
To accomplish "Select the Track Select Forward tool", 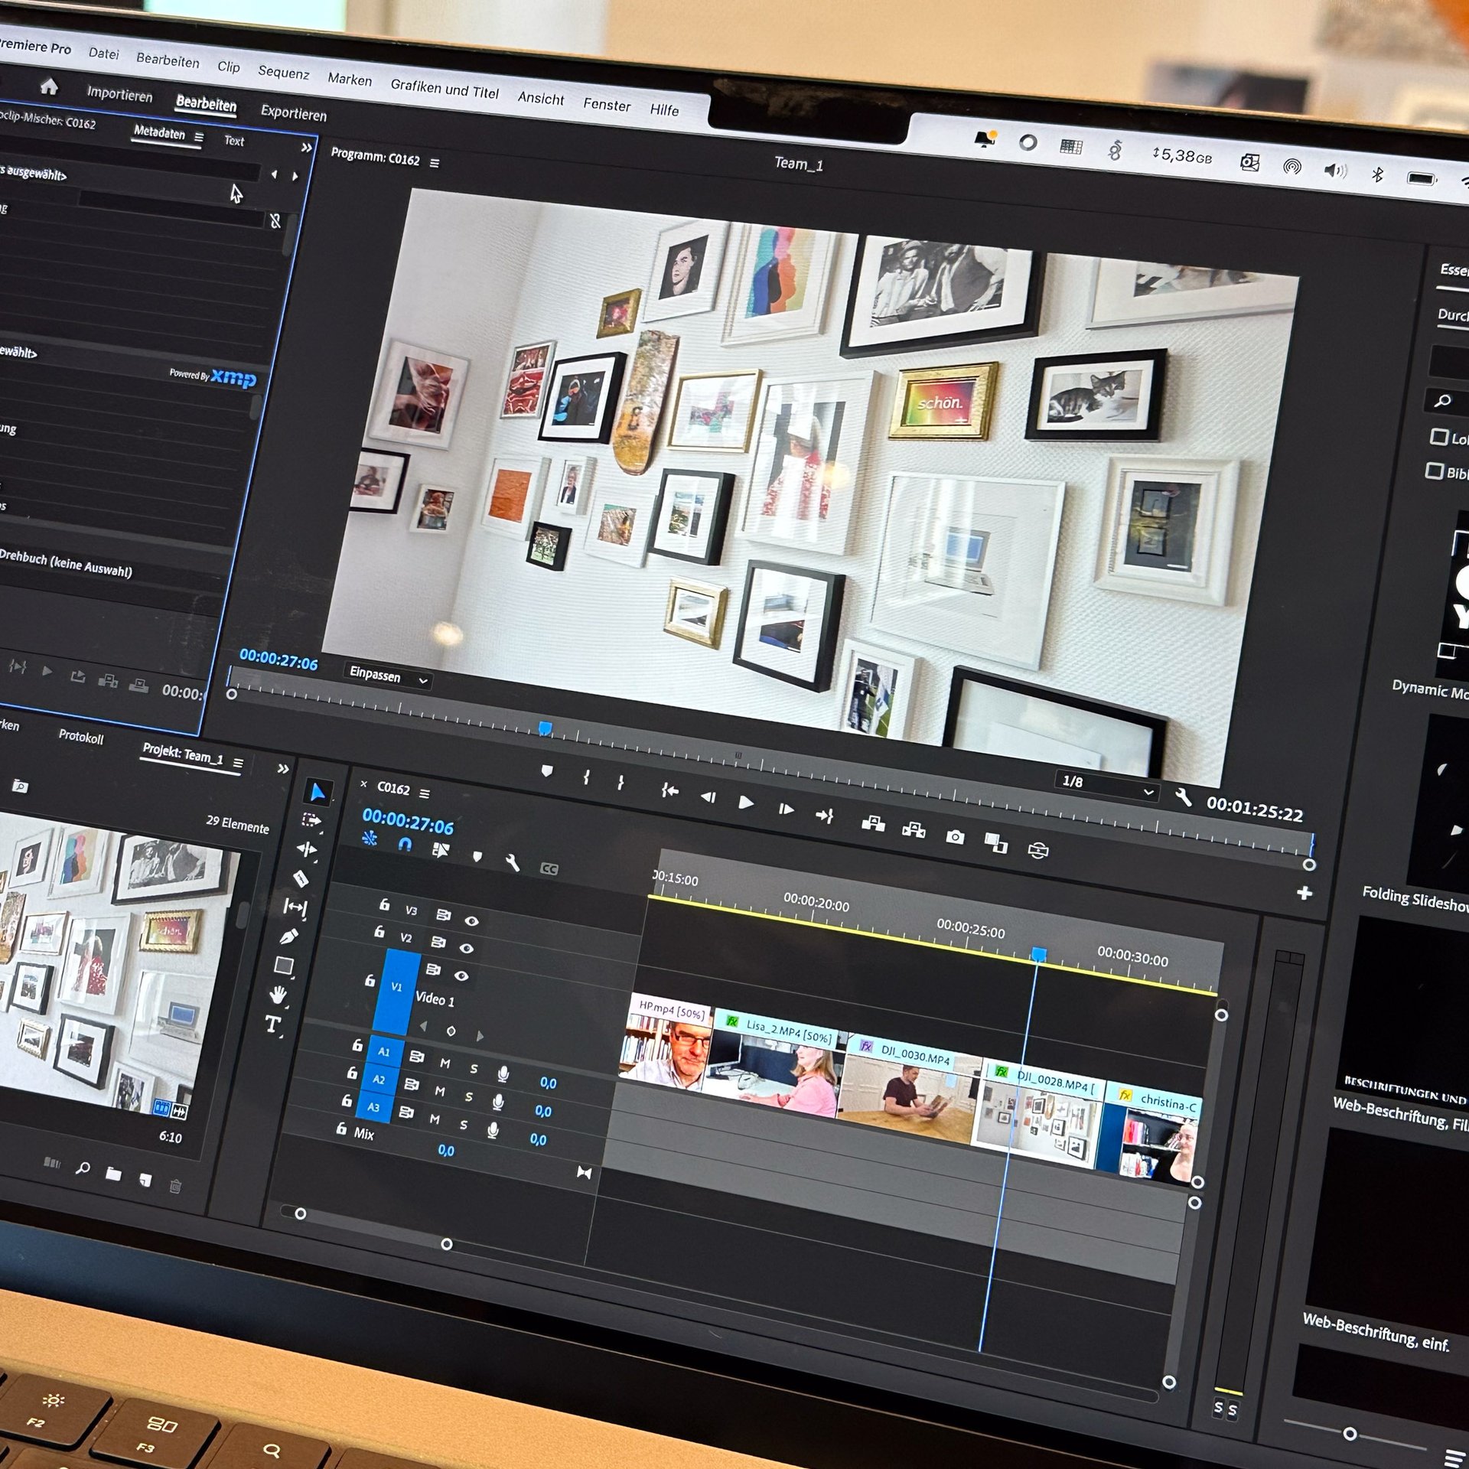I will (311, 821).
